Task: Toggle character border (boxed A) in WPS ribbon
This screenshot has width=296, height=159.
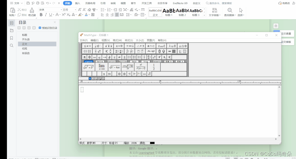Action: click(93, 15)
